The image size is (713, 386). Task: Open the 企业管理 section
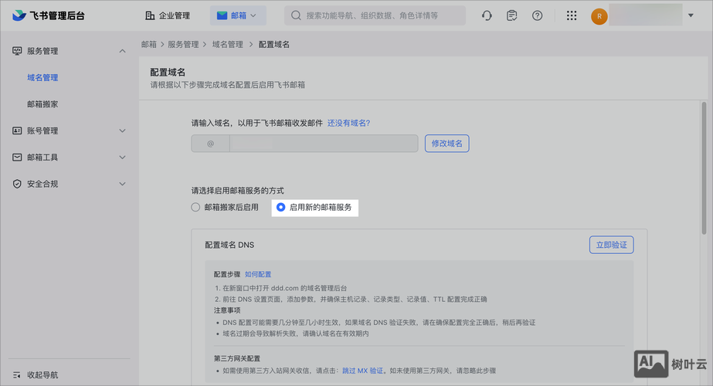point(168,15)
